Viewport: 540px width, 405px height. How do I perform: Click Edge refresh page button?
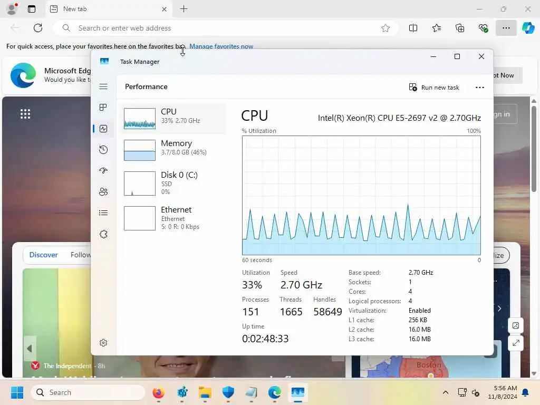(x=38, y=28)
